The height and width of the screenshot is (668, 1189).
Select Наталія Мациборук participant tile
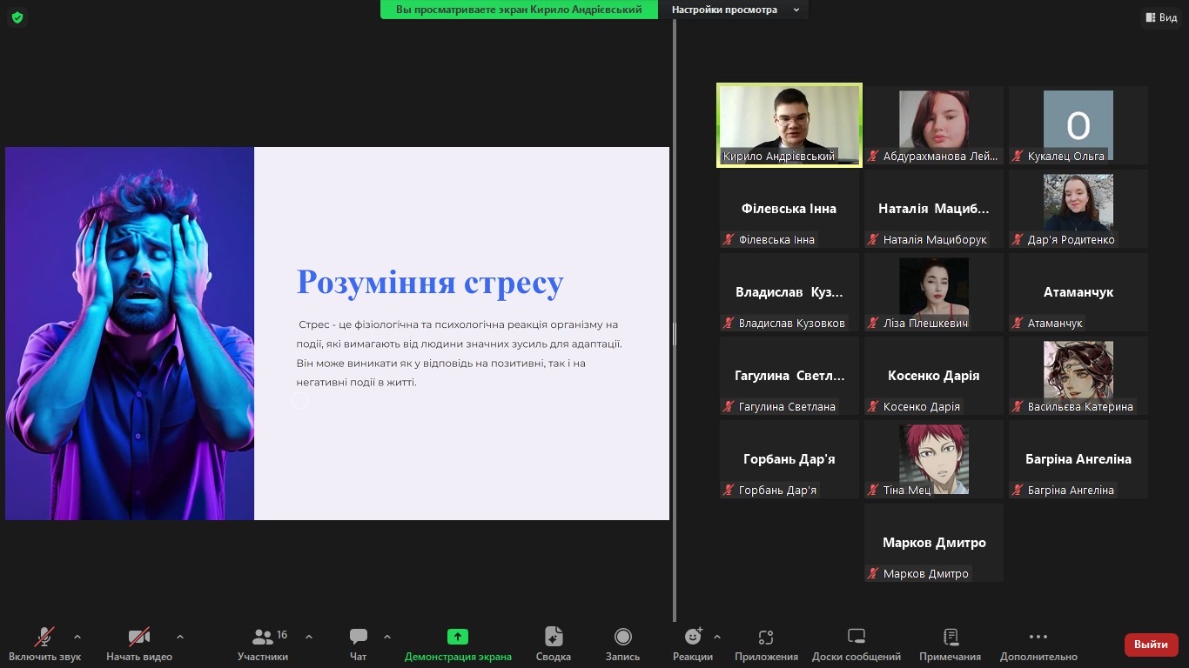pos(934,209)
